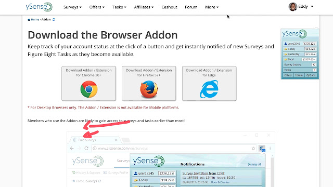Click Notifications heading in popup preview

pyautogui.click(x=193, y=164)
